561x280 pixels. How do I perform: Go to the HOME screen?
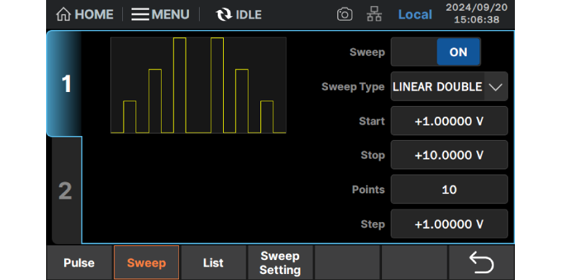pyautogui.click(x=84, y=14)
